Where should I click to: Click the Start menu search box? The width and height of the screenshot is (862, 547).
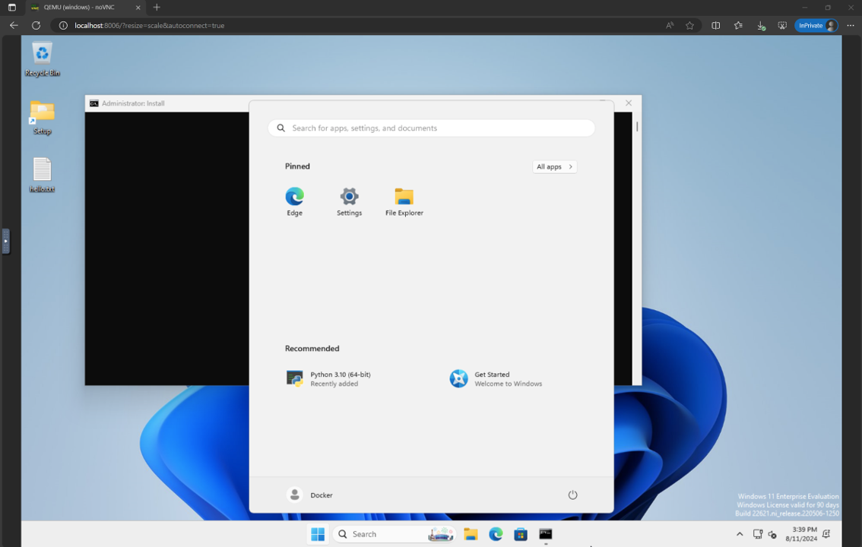click(x=430, y=128)
